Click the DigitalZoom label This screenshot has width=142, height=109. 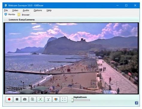pos(80,97)
